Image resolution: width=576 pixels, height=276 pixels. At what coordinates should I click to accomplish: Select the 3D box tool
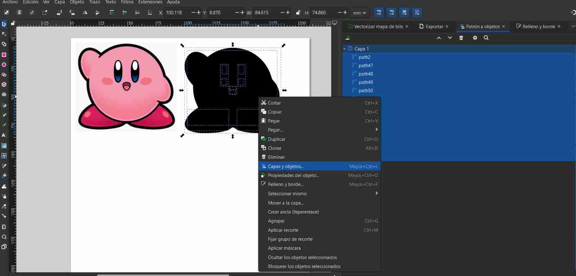[4, 85]
